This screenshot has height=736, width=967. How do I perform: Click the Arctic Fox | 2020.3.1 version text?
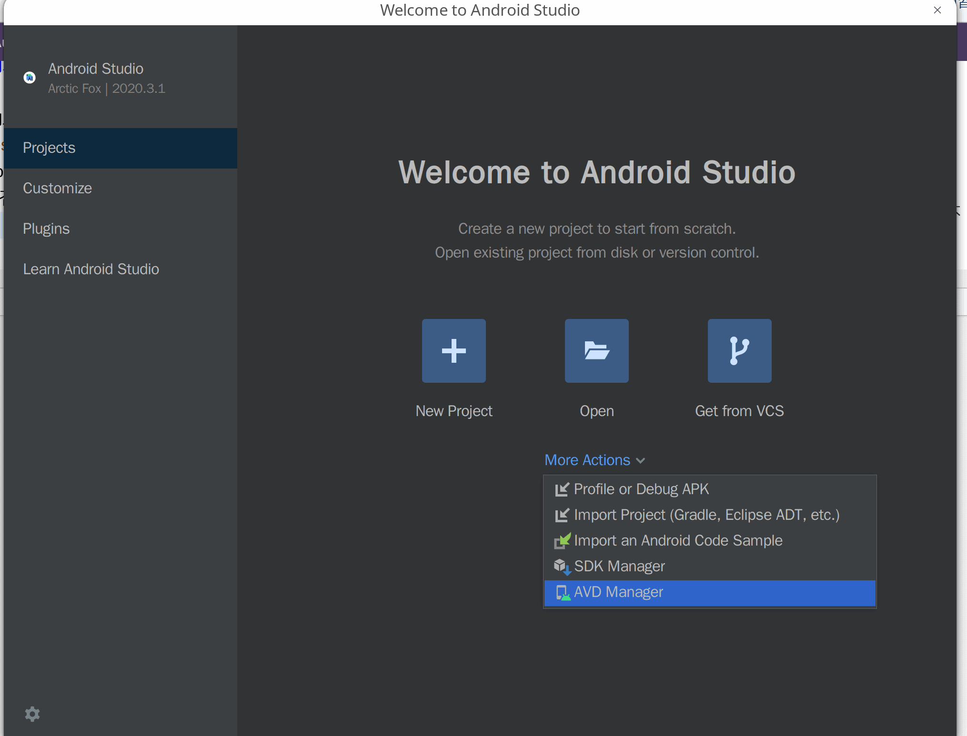pos(107,89)
